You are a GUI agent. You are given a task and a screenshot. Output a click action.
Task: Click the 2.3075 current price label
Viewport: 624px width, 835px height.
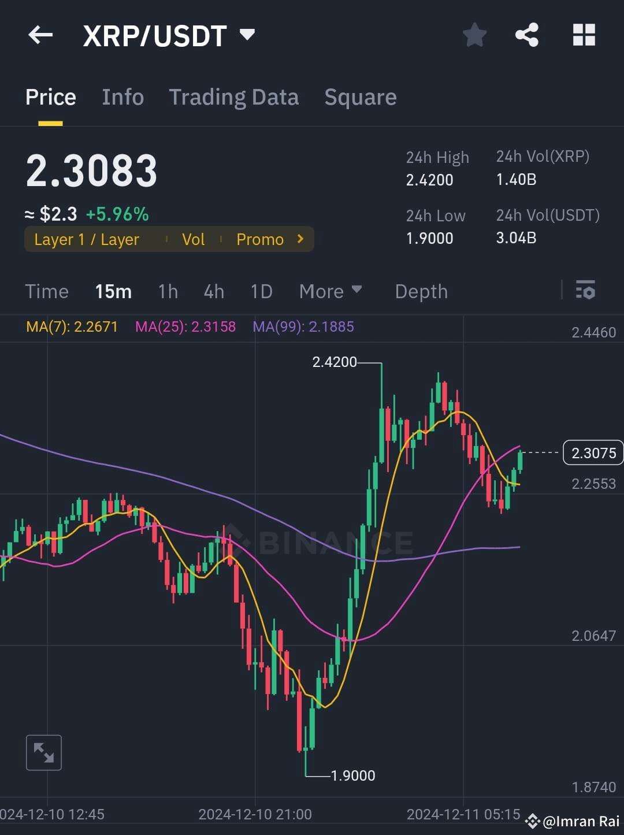(593, 452)
